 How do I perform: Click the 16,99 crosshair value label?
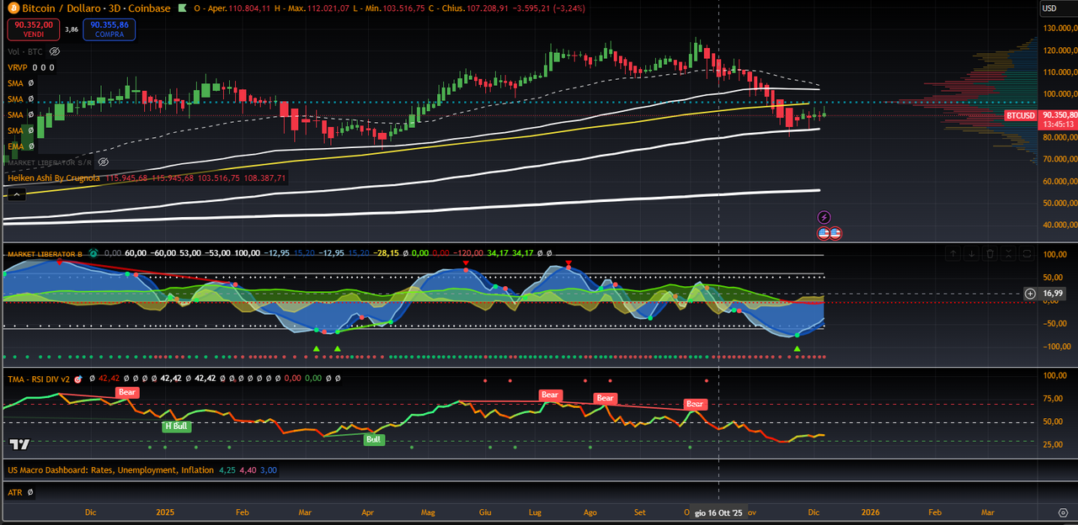[1053, 293]
